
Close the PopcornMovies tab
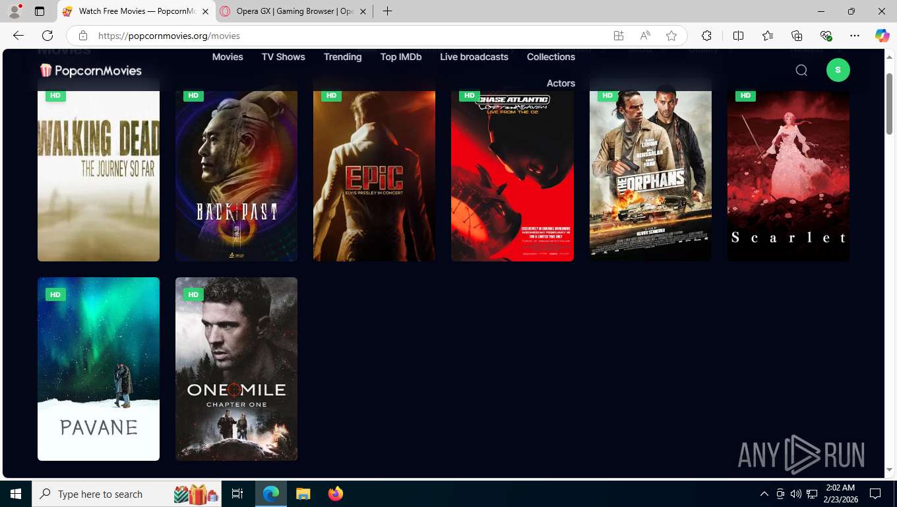(x=206, y=11)
